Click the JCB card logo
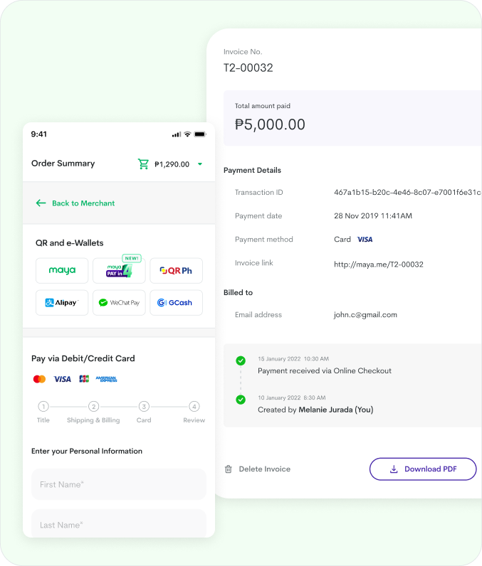 (84, 379)
